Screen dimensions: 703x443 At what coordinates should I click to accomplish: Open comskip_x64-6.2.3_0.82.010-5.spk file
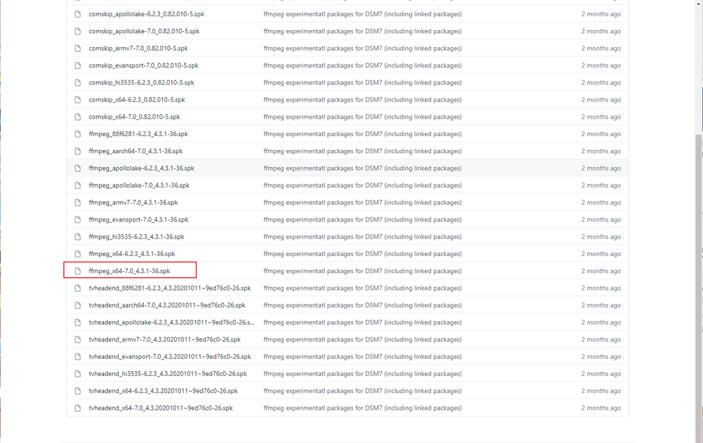point(137,100)
